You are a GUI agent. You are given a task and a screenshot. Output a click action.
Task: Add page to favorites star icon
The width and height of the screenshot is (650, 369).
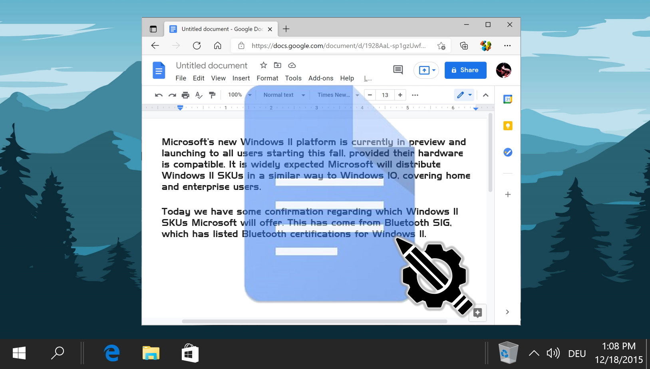[441, 46]
